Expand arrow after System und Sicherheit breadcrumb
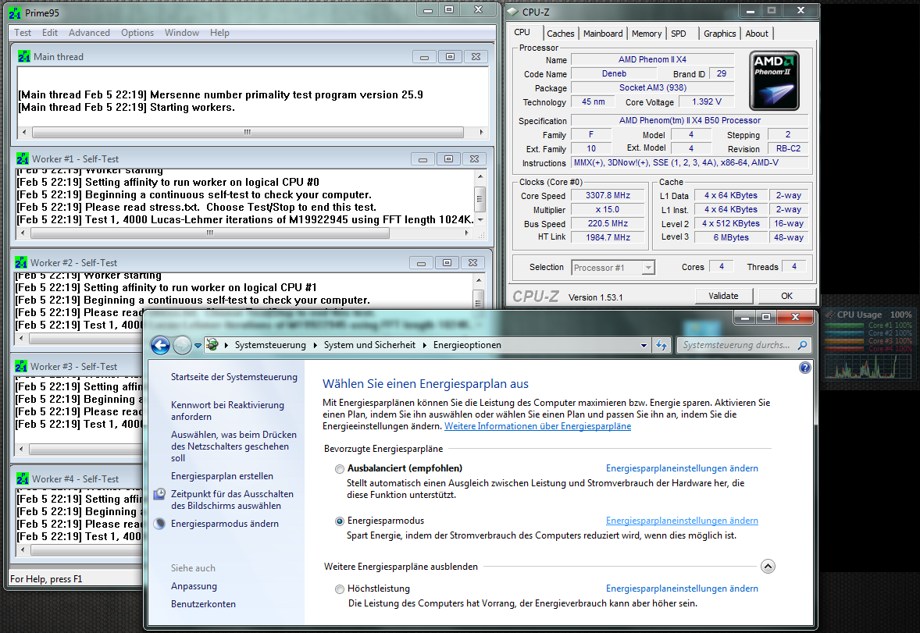920x633 pixels. tap(424, 345)
